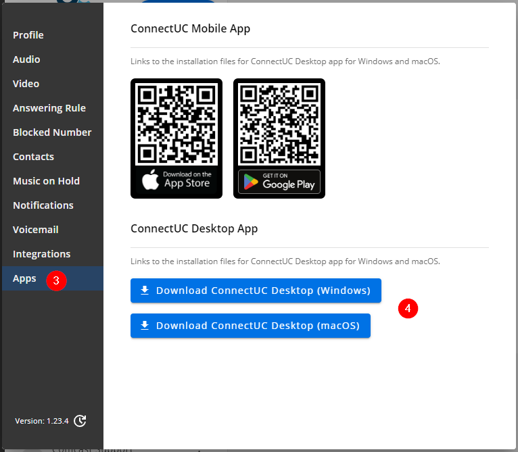Click the version refresh icon
Viewport: 518px width, 452px height.
80,421
